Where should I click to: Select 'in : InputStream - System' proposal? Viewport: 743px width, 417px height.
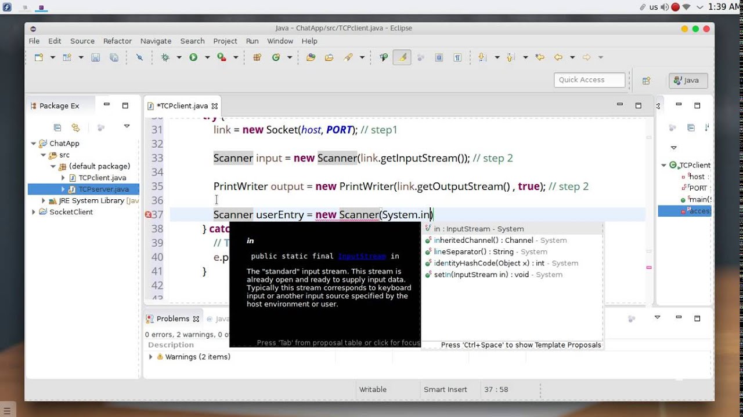[x=512, y=229]
